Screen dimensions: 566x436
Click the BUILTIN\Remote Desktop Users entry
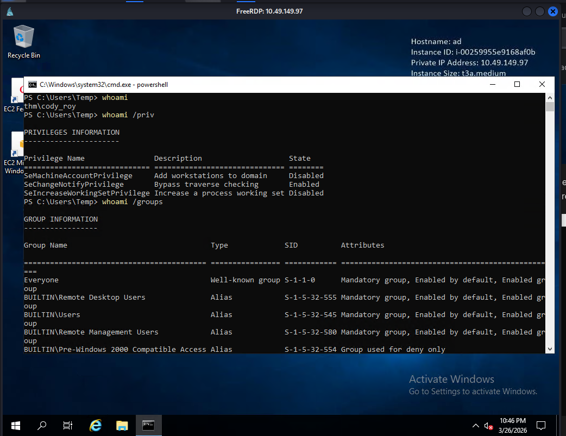click(85, 298)
